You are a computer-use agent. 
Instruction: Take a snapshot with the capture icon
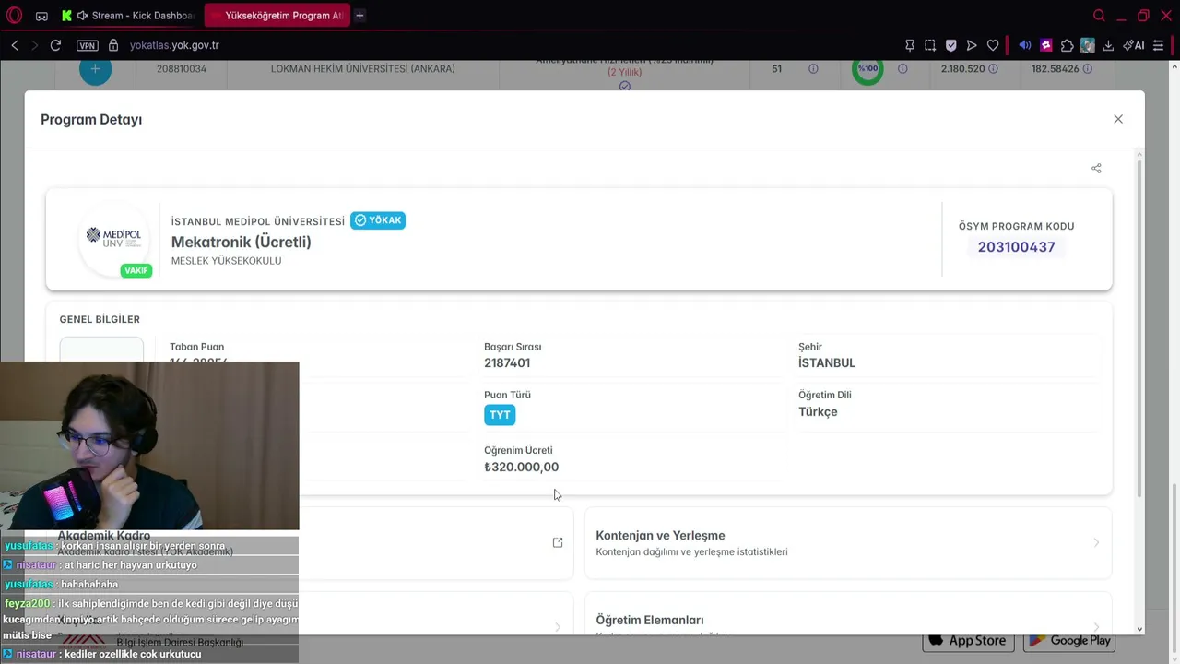coord(930,45)
